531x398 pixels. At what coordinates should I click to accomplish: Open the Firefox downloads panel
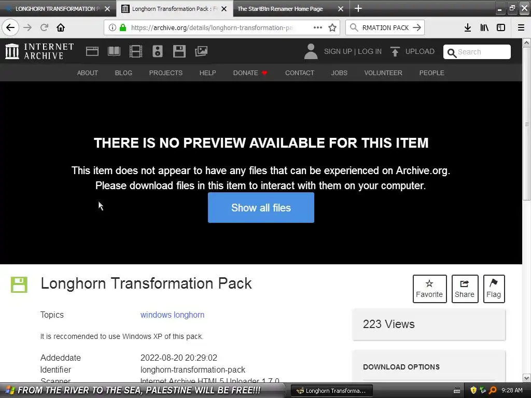468,27
